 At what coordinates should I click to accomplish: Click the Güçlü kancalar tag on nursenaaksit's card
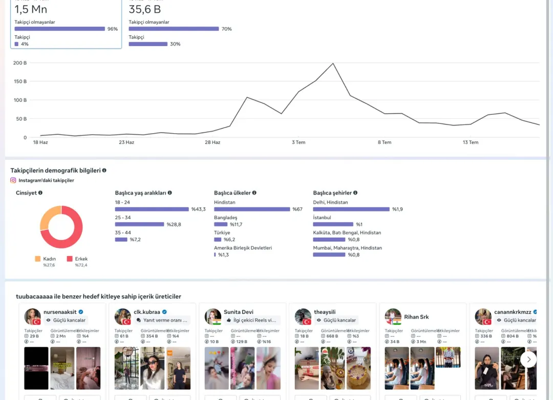point(66,320)
